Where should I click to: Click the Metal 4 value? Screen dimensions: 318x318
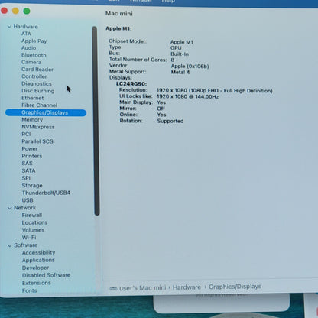[180, 72]
